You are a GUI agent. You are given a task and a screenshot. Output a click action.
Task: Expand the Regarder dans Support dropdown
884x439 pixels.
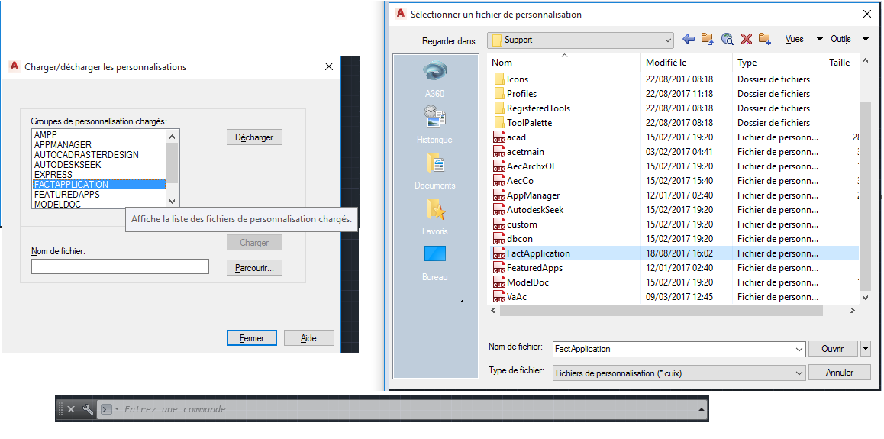668,40
